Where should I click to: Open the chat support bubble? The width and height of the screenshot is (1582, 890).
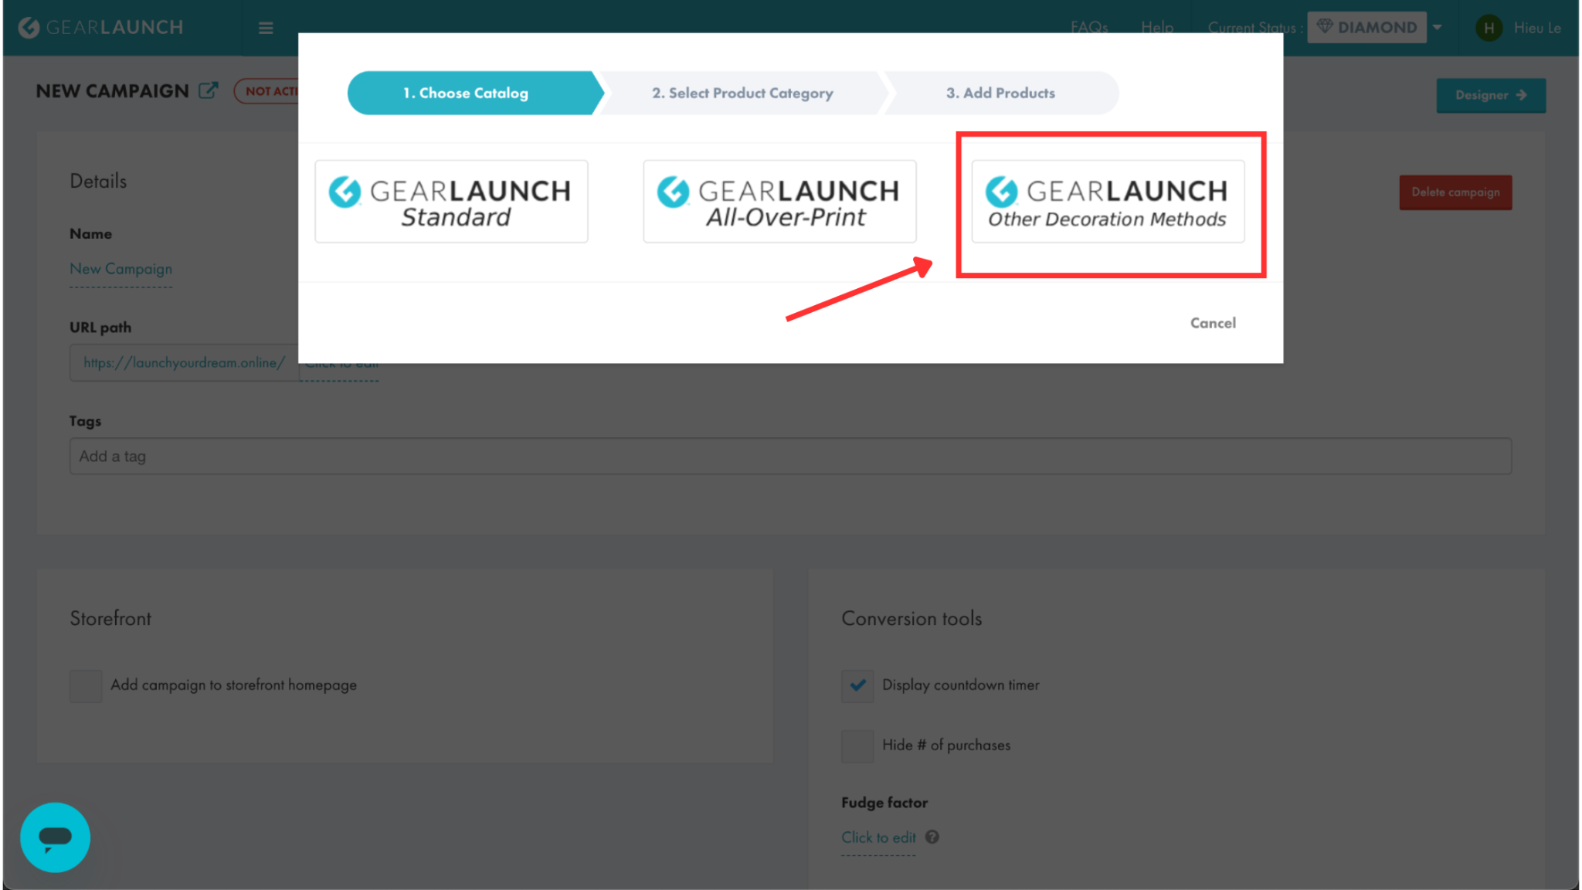coord(55,837)
